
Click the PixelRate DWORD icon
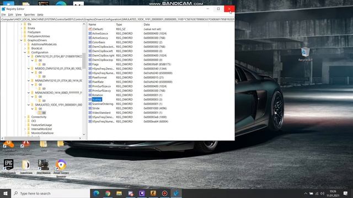(x=90, y=82)
